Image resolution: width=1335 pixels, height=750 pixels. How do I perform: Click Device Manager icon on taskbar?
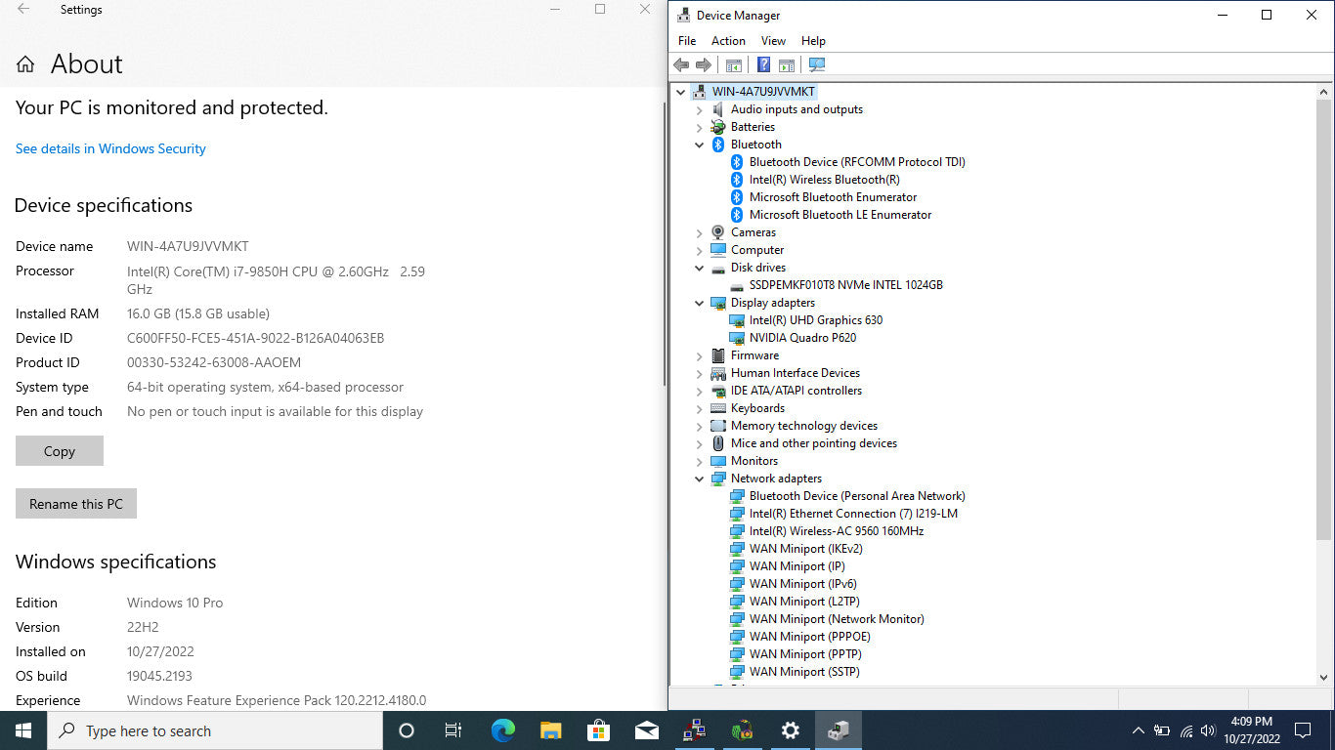839,730
